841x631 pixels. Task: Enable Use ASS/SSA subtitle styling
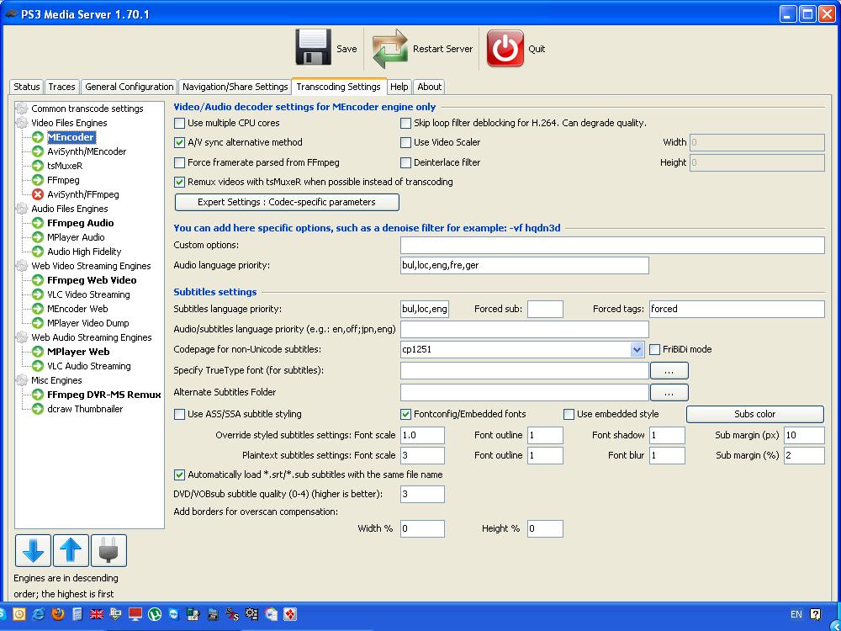pos(180,414)
